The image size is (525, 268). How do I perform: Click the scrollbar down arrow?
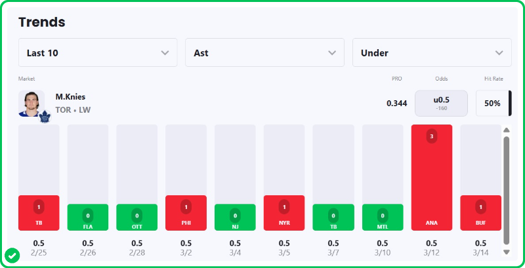(x=506, y=252)
